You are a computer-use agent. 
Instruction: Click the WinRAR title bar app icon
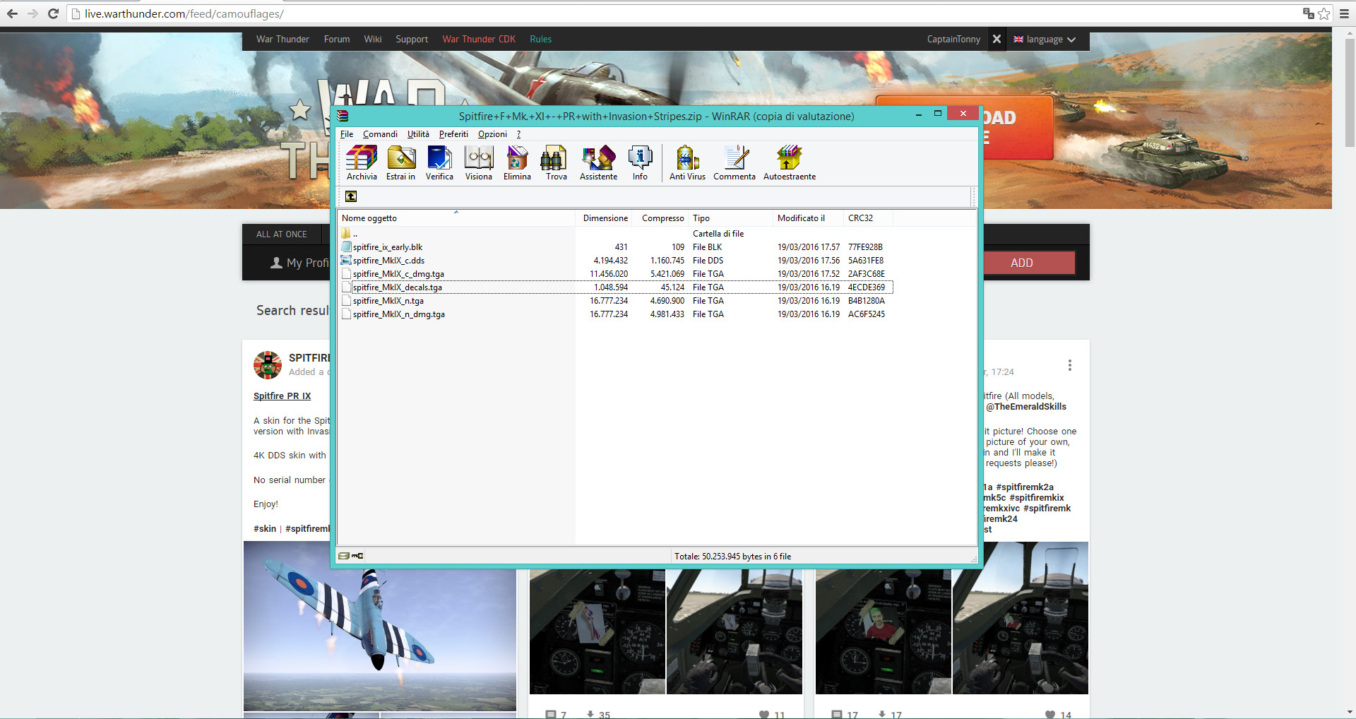coord(343,116)
